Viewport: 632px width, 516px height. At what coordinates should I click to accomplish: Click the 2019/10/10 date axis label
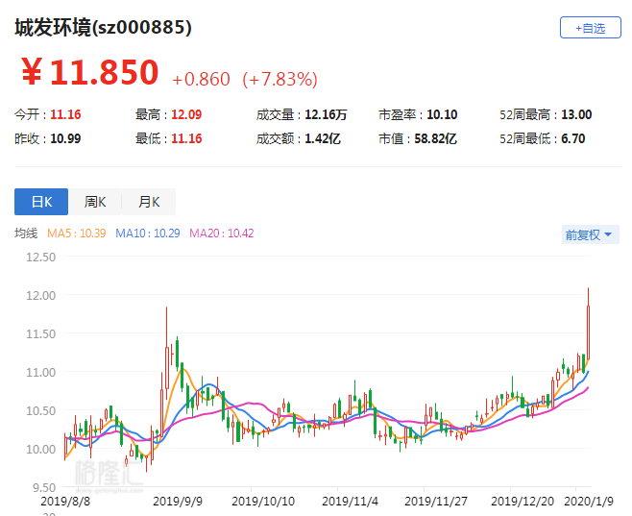263,501
